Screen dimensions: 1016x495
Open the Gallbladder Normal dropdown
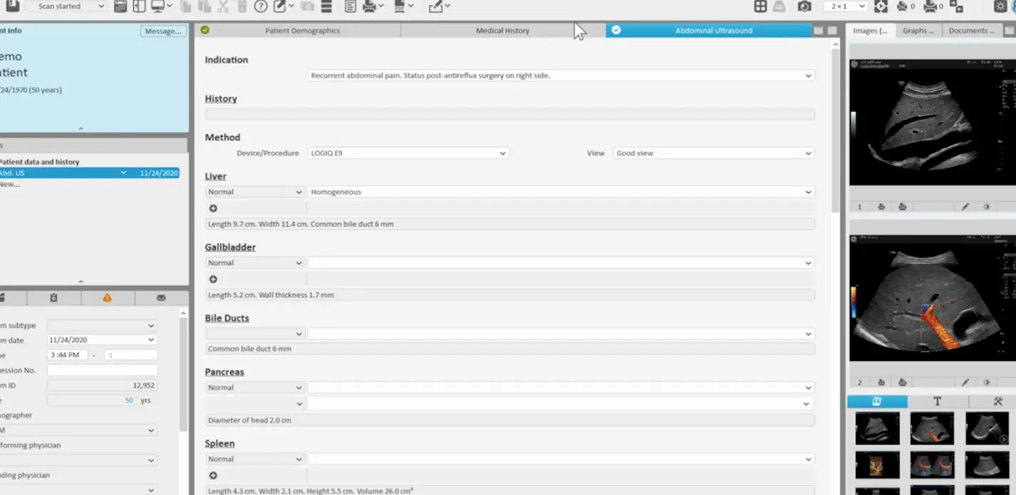255,263
